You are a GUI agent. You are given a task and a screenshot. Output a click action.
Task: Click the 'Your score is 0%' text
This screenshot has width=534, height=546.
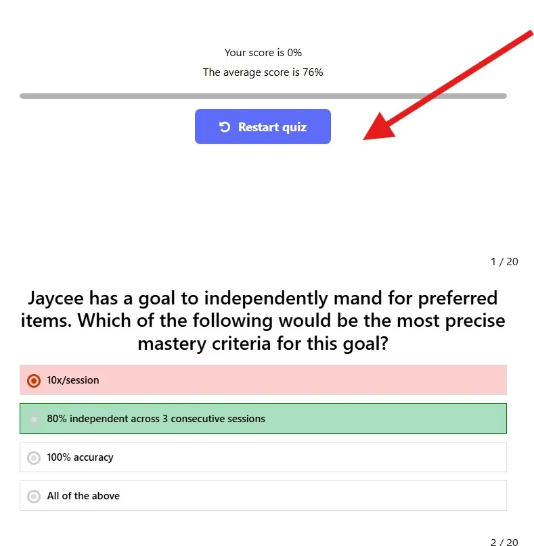[x=263, y=53]
